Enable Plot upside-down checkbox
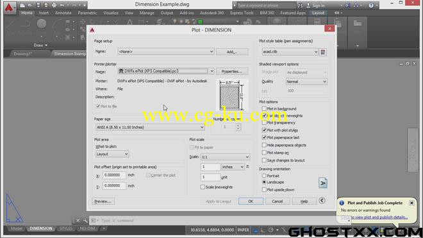This screenshot has height=238, width=423. coord(264,190)
